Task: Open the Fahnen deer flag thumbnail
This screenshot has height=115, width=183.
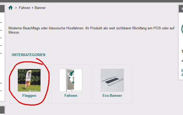Action: [x=71, y=80]
